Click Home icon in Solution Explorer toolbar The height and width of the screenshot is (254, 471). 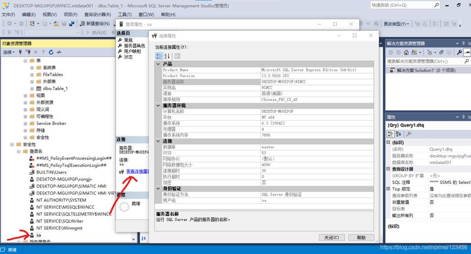pyautogui.click(x=406, y=52)
